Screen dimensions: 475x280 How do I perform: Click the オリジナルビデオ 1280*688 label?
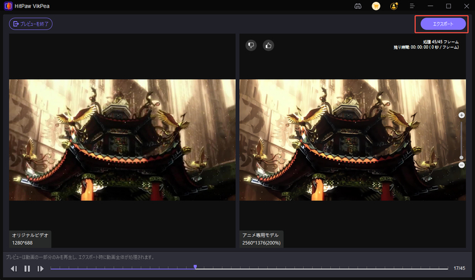pos(30,239)
